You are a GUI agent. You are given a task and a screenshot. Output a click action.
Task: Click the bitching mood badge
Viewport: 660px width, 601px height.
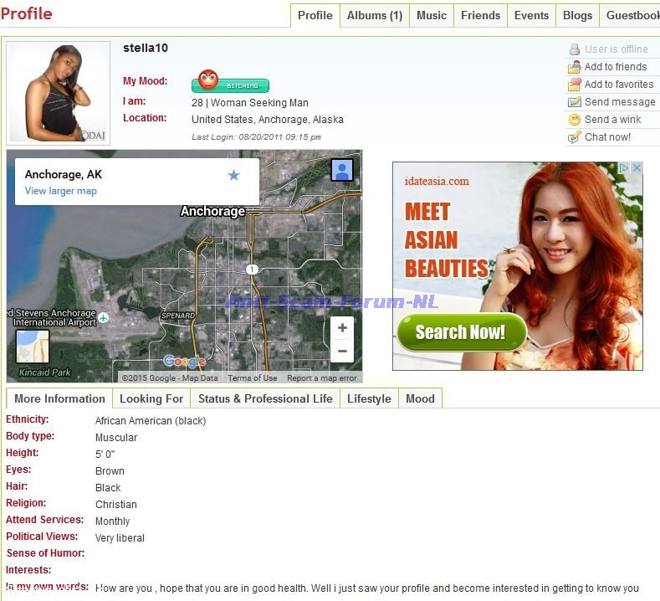click(231, 84)
